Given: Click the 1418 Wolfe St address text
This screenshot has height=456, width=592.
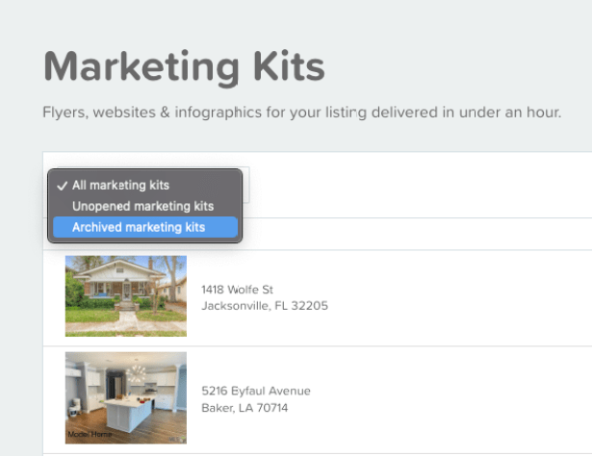Looking at the screenshot, I should (x=237, y=290).
